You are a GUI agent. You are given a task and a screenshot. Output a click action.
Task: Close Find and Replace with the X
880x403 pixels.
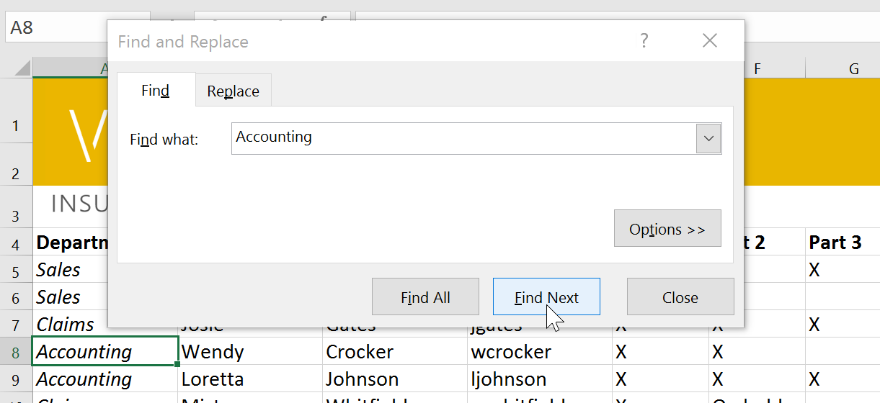point(709,41)
